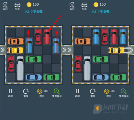This screenshot has height=120, width=134.
Task: Open the garage car icon in right panel
Action: [x=84, y=6]
